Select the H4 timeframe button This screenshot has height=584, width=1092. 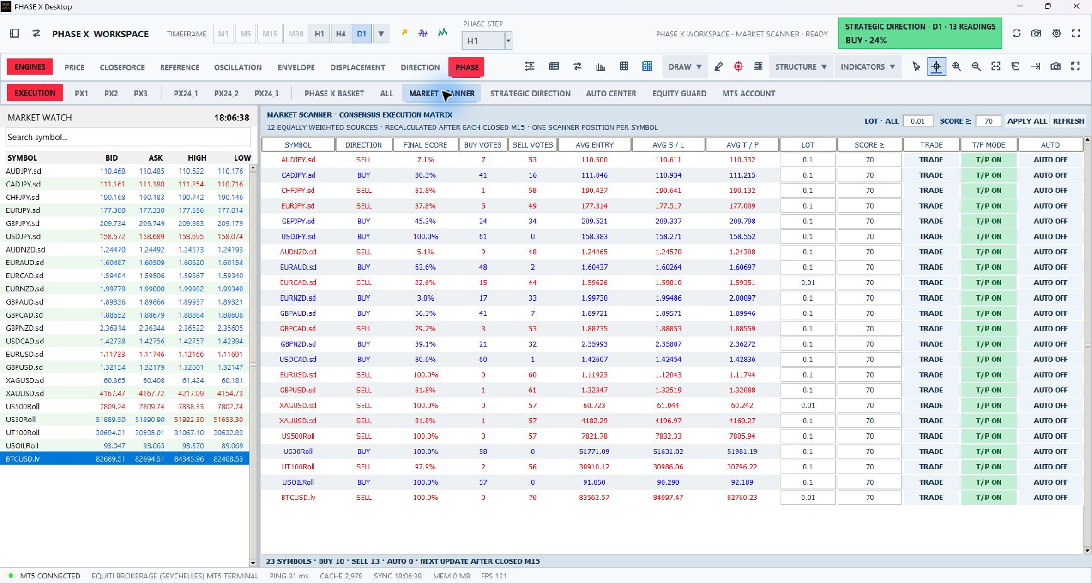(340, 34)
